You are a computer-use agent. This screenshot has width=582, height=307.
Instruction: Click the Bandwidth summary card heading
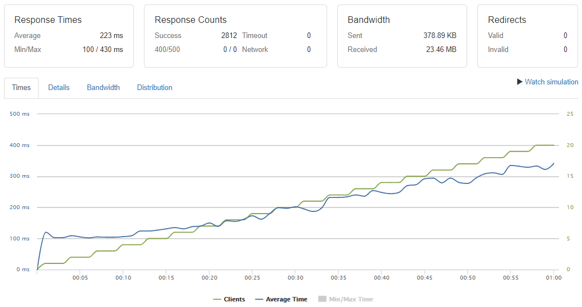pyautogui.click(x=369, y=20)
